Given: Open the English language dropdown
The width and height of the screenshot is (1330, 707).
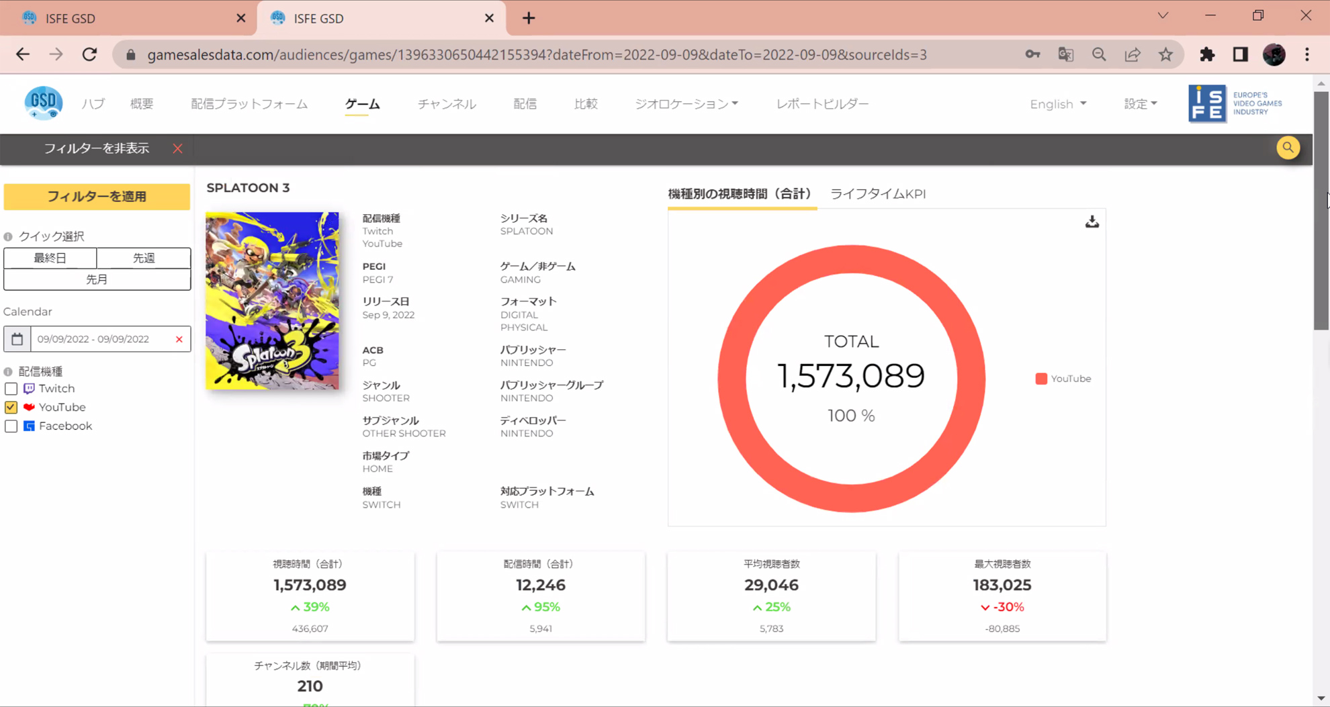Looking at the screenshot, I should [1057, 104].
